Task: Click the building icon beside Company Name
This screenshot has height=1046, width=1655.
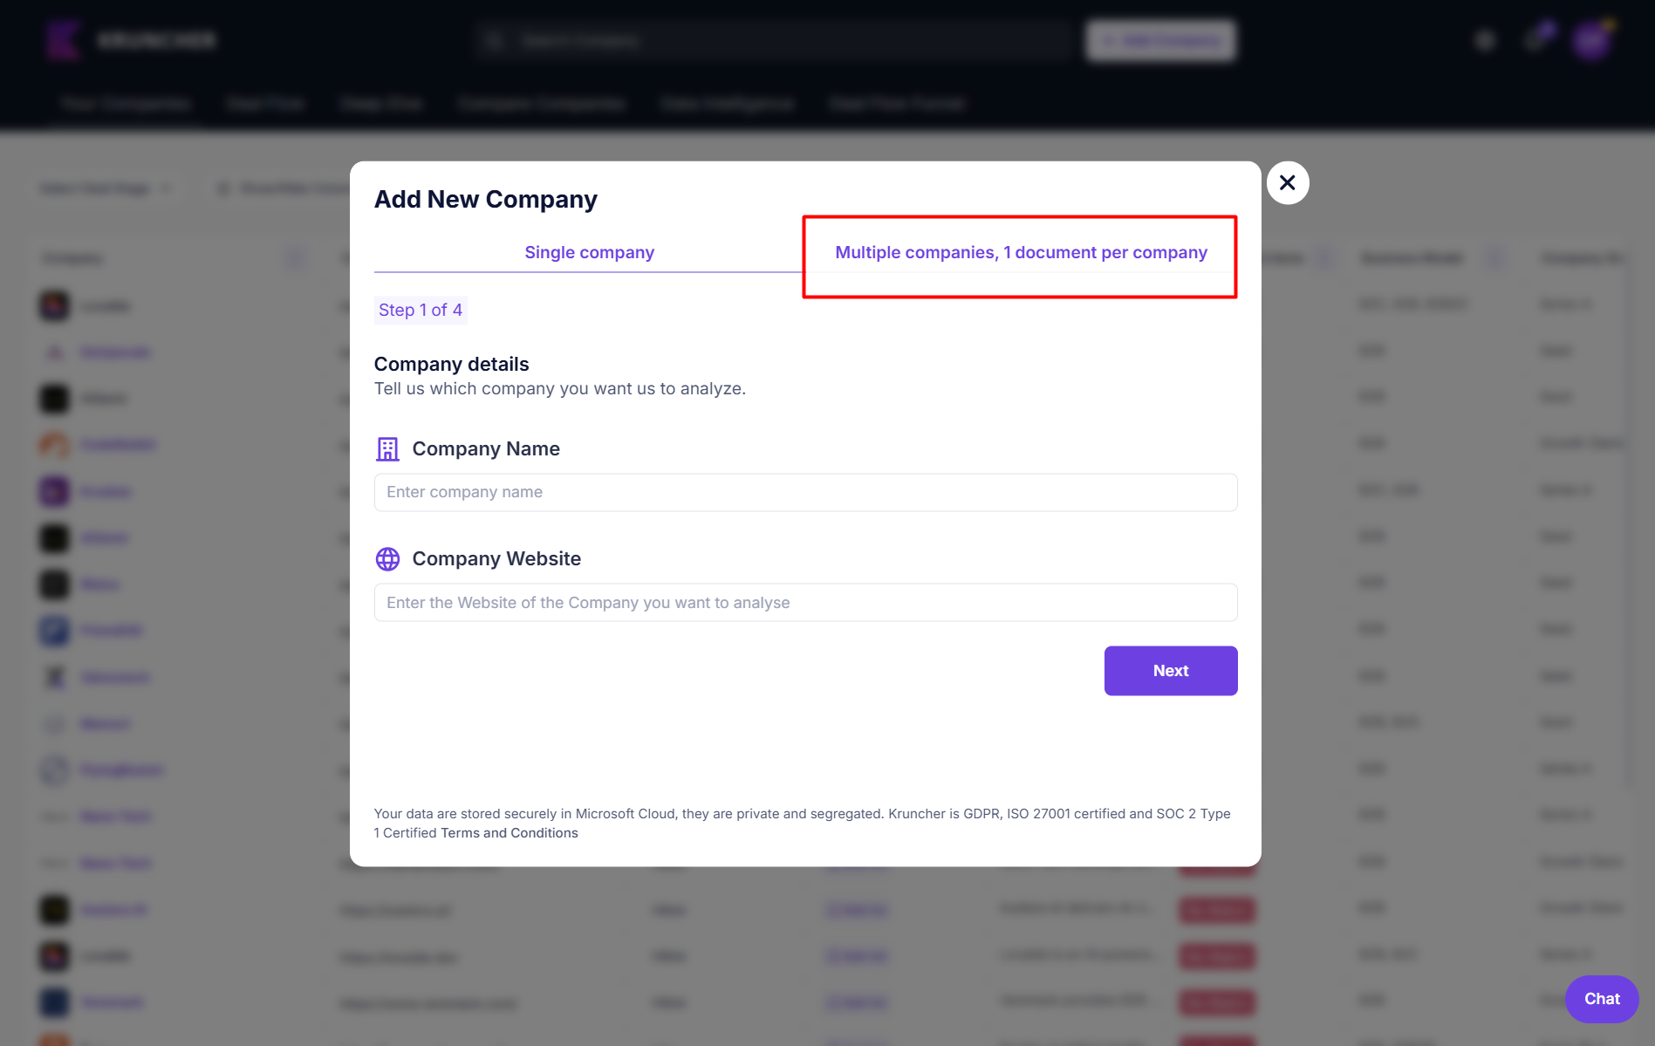Action: pos(387,448)
